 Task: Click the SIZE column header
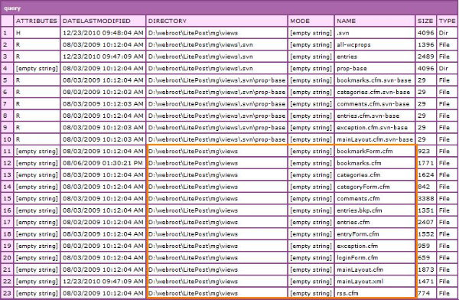425,21
